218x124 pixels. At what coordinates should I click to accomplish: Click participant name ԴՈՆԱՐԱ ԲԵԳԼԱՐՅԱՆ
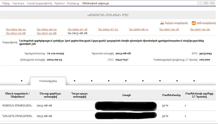tap(17, 116)
